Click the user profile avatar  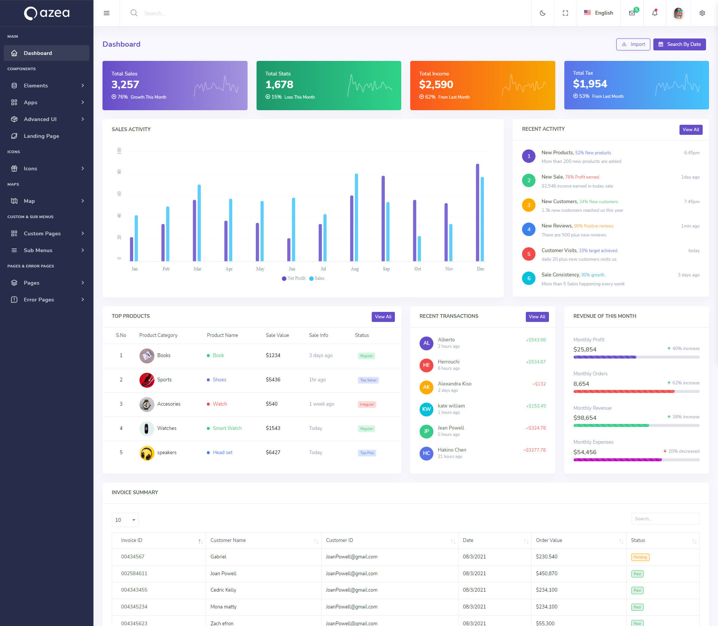click(x=678, y=13)
